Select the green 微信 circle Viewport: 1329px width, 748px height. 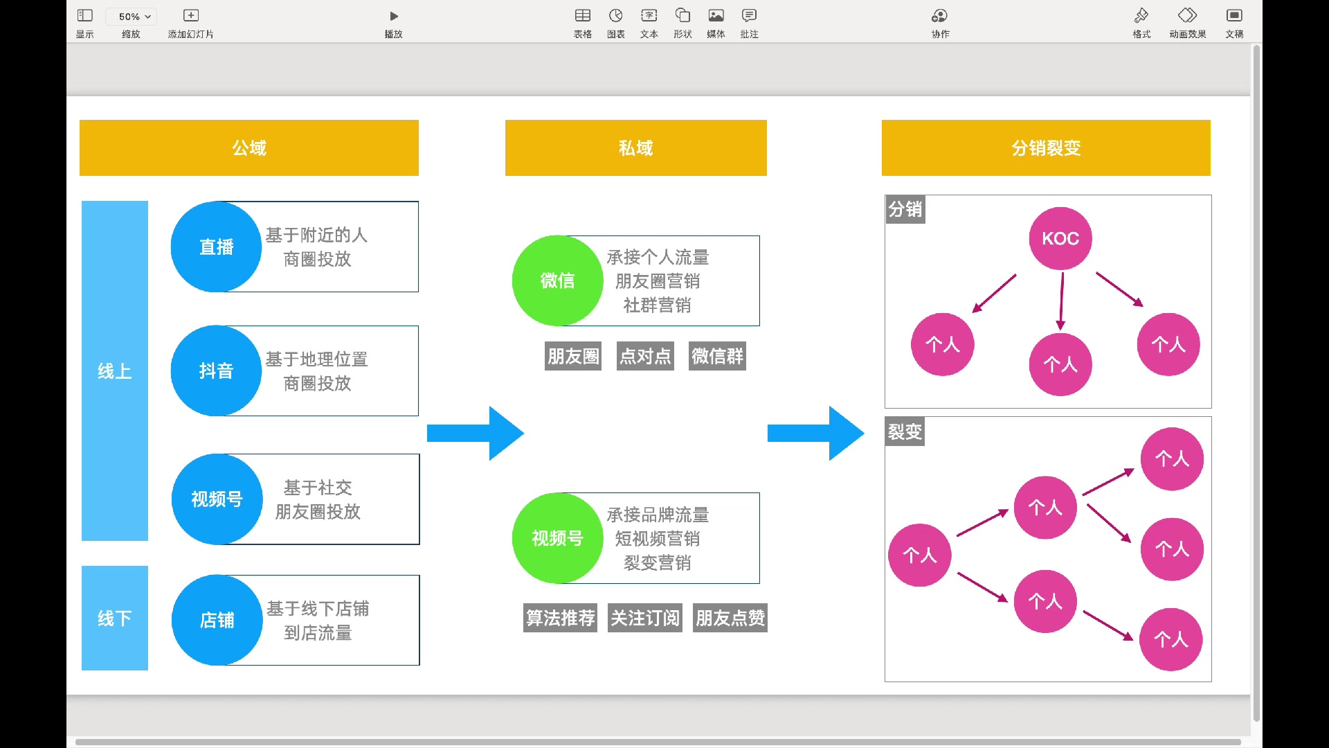pyautogui.click(x=557, y=280)
